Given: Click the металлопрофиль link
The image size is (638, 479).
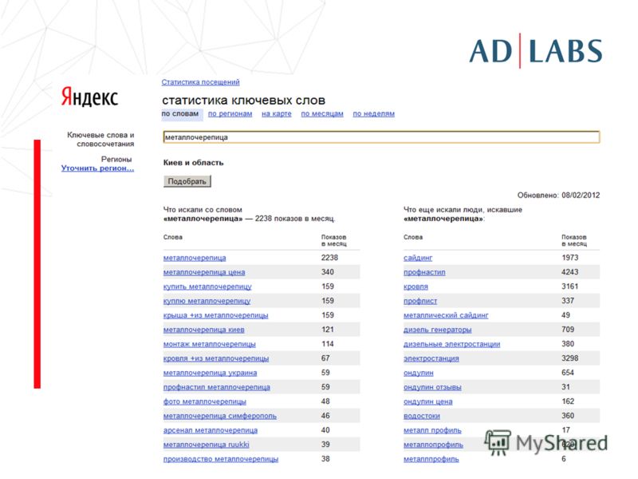Looking at the screenshot, I should [x=433, y=445].
